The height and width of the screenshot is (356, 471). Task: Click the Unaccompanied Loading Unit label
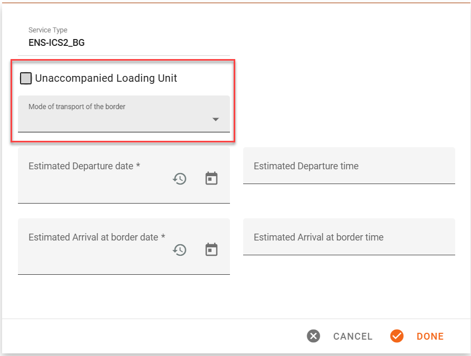coord(105,78)
